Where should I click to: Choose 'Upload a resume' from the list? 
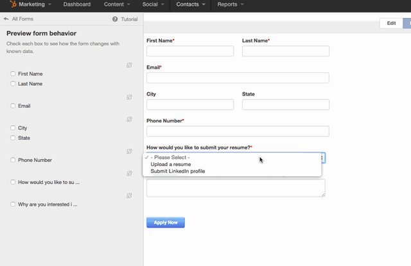pyautogui.click(x=171, y=164)
